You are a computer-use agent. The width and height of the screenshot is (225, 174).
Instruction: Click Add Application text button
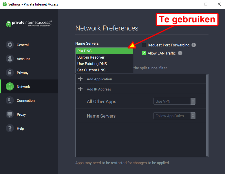point(99,79)
